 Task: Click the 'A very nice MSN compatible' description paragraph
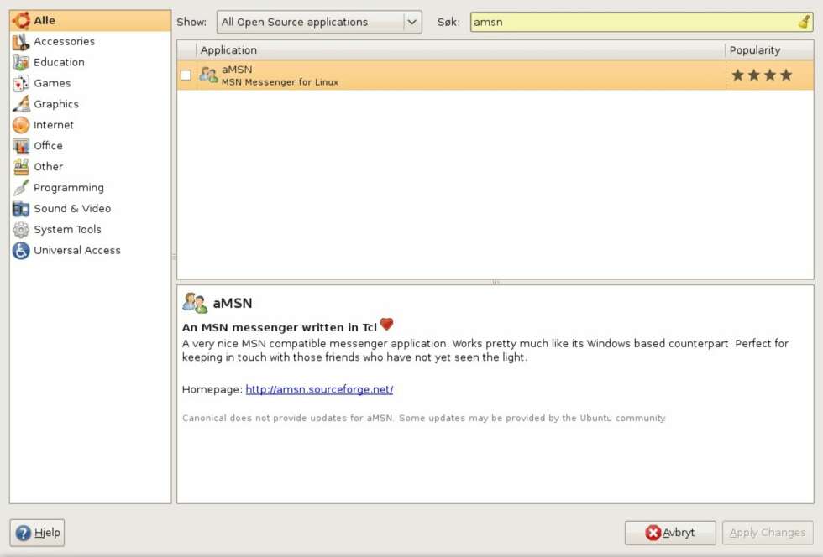[x=485, y=351]
